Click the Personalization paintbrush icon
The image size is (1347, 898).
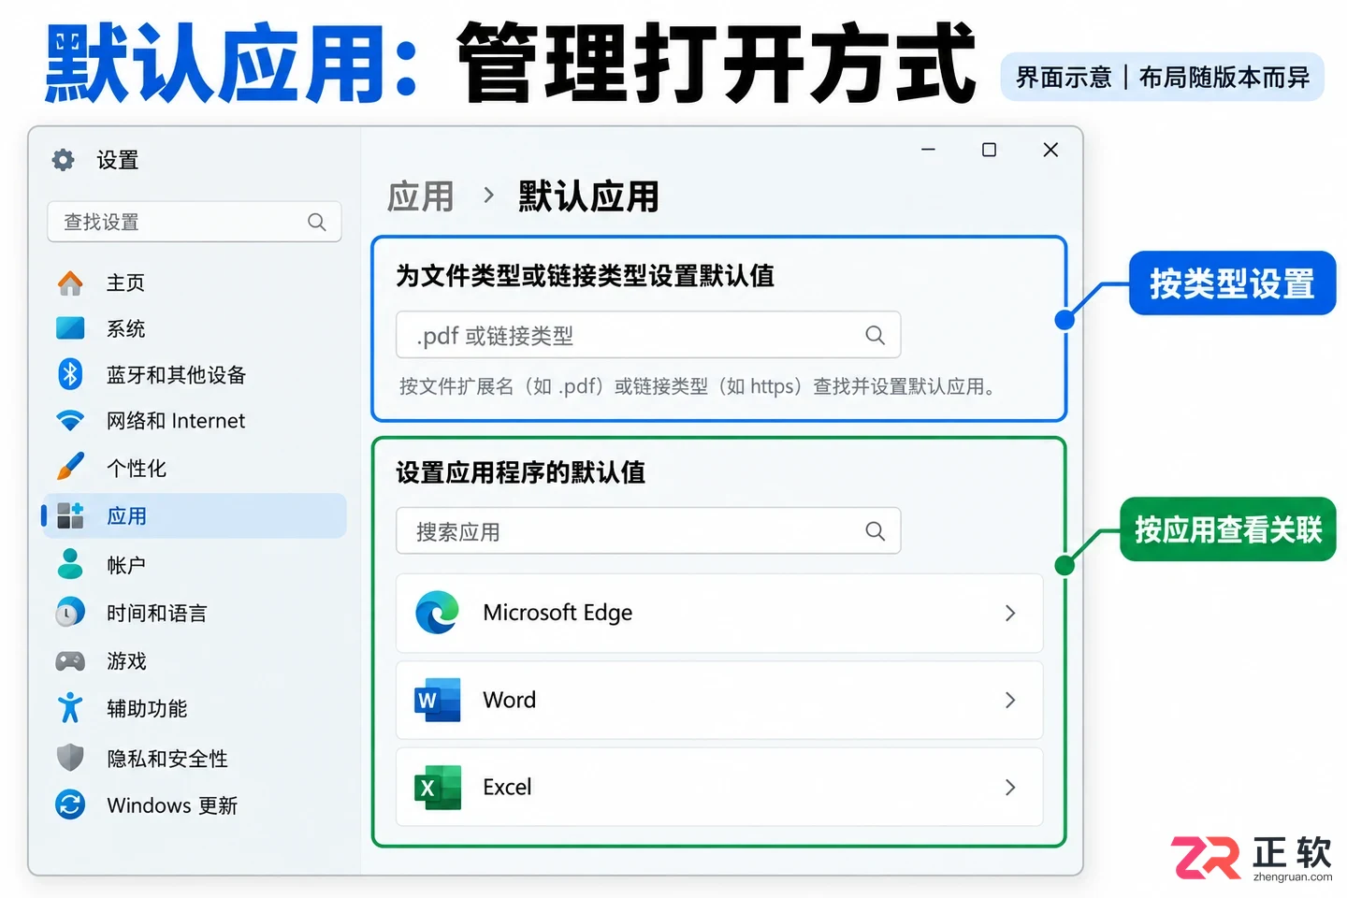point(70,466)
